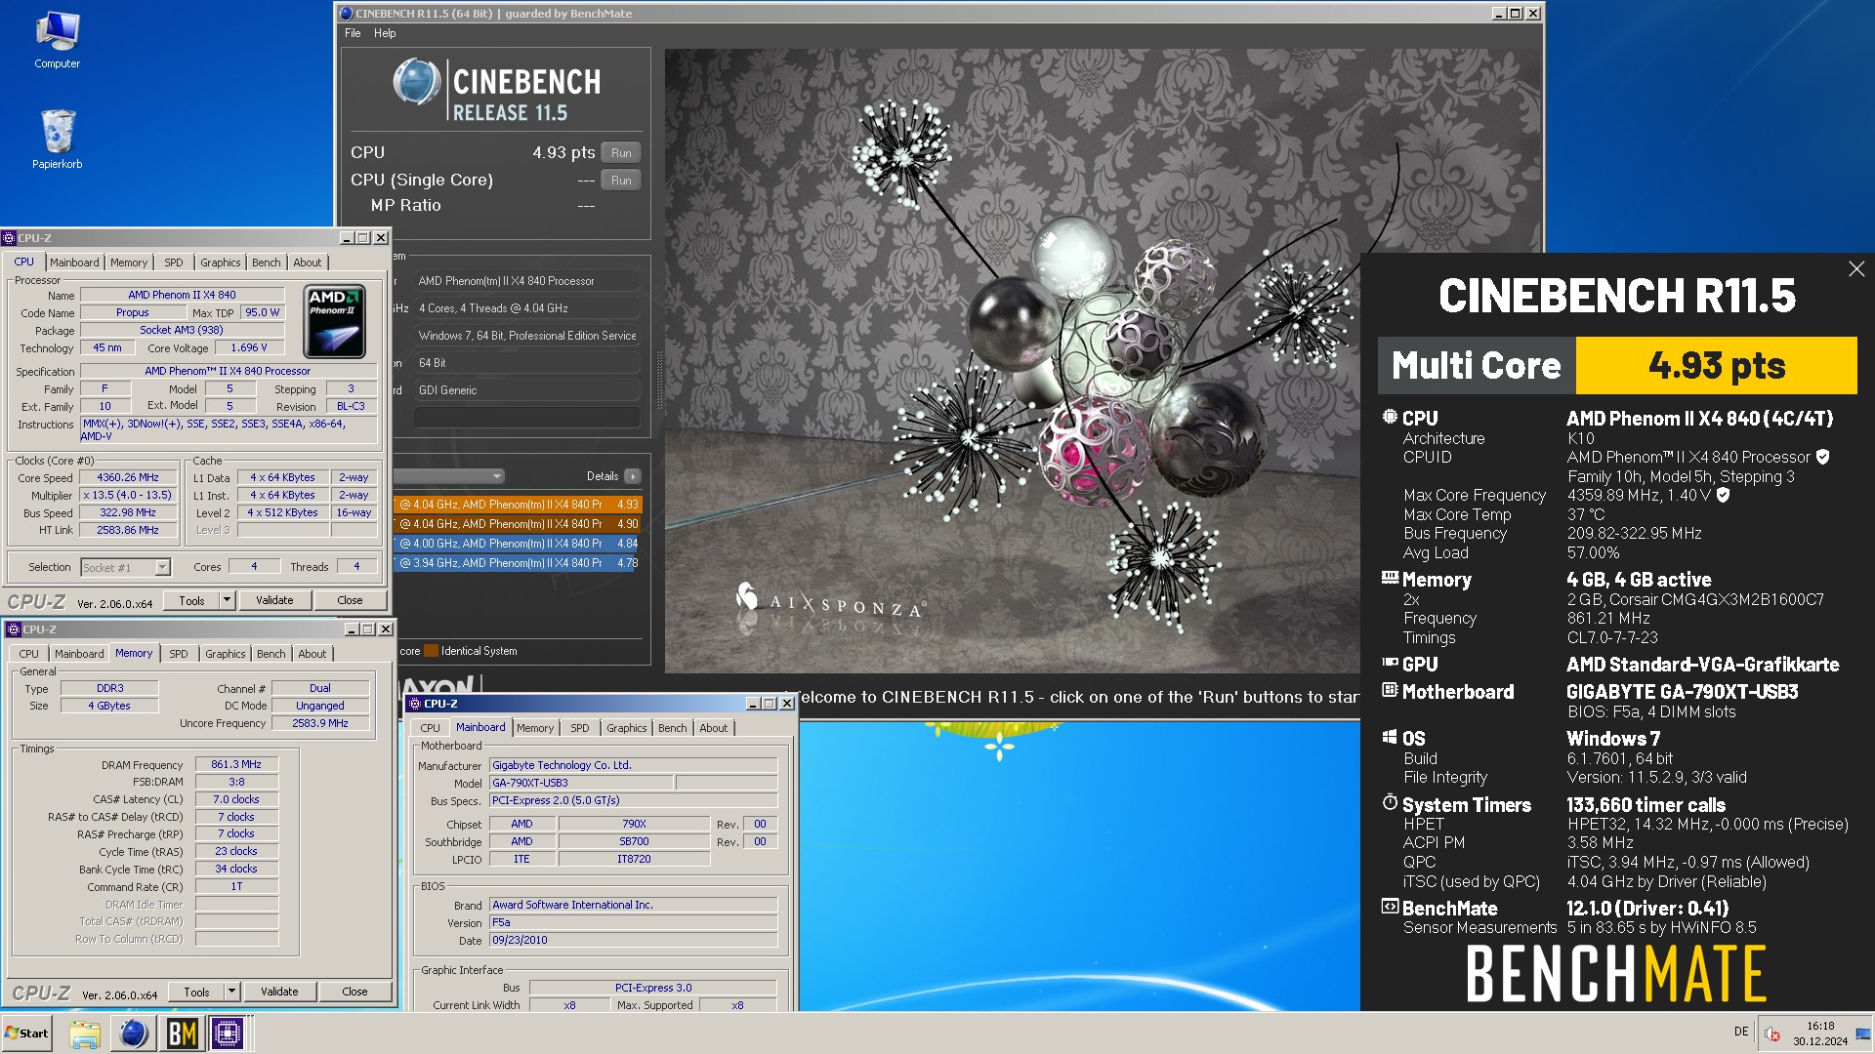
Task: Click the Core Speed 4360.26 MHz field
Action: (x=128, y=477)
